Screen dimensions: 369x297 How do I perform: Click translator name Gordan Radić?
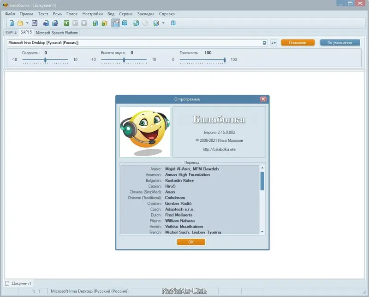[x=178, y=204]
